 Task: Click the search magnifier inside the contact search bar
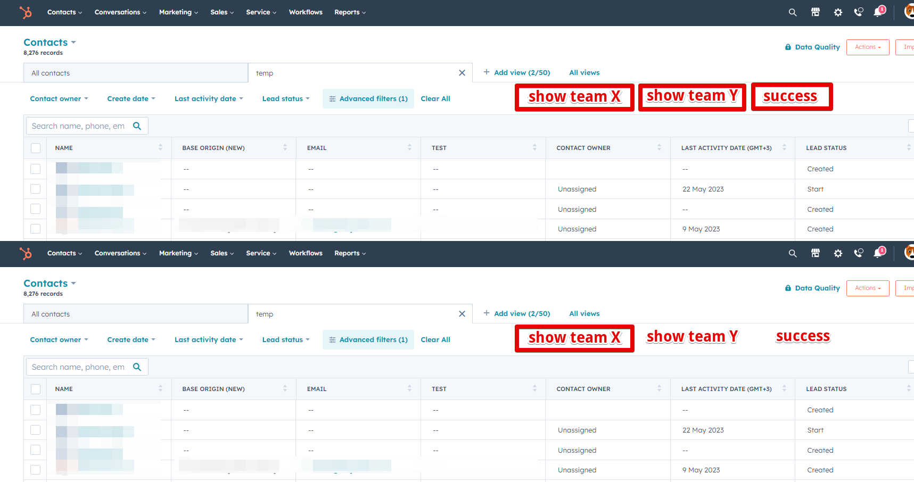coord(137,126)
